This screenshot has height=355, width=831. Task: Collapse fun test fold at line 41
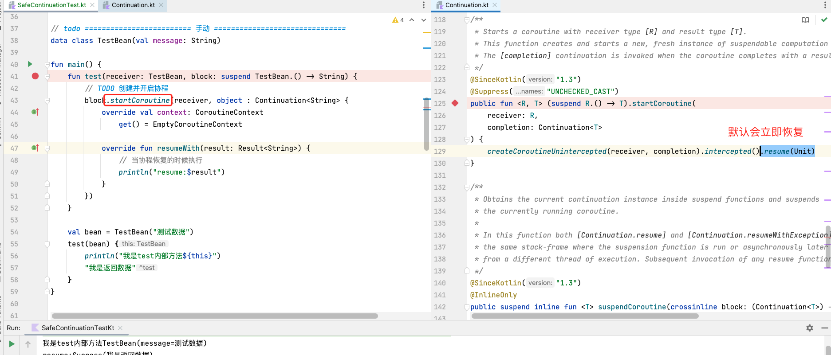(x=47, y=77)
